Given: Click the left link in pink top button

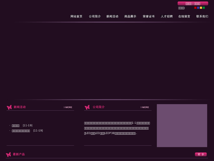Looking at the screenshot, I should pos(189,4).
